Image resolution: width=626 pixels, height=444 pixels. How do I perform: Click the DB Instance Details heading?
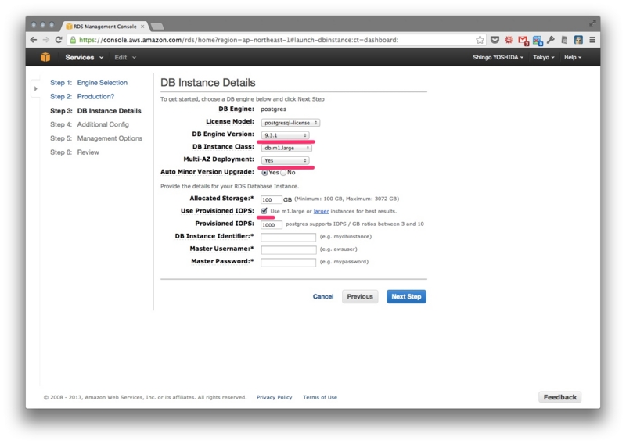(x=207, y=83)
